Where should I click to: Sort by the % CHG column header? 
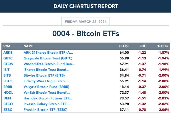click(x=163, y=46)
